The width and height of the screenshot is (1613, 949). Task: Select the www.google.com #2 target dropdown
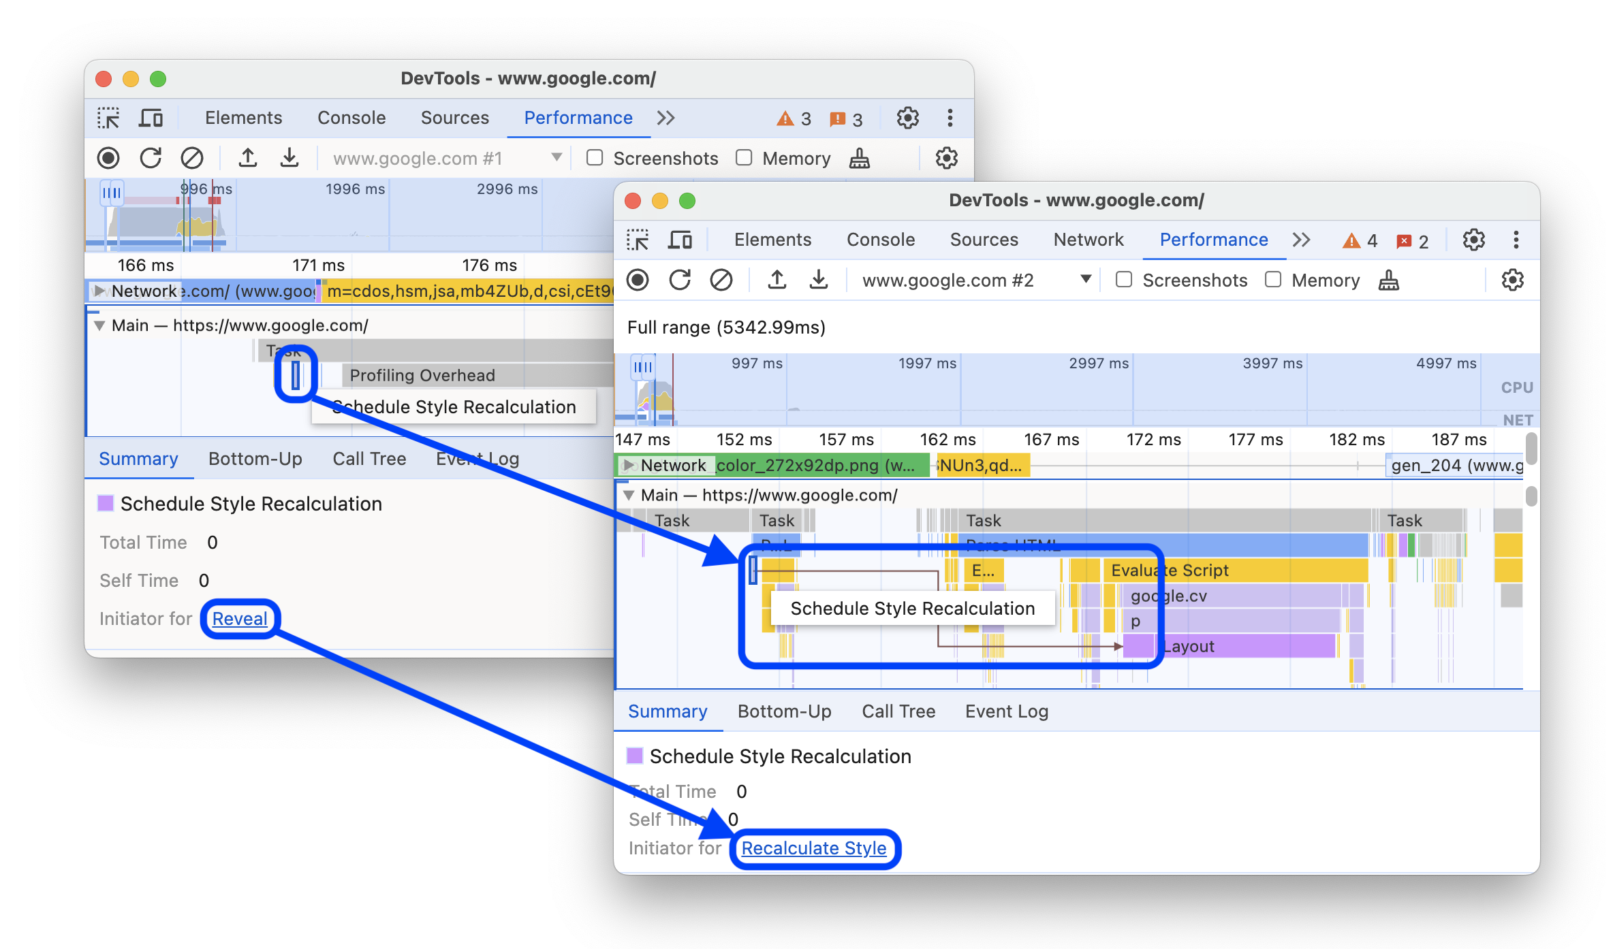[967, 280]
